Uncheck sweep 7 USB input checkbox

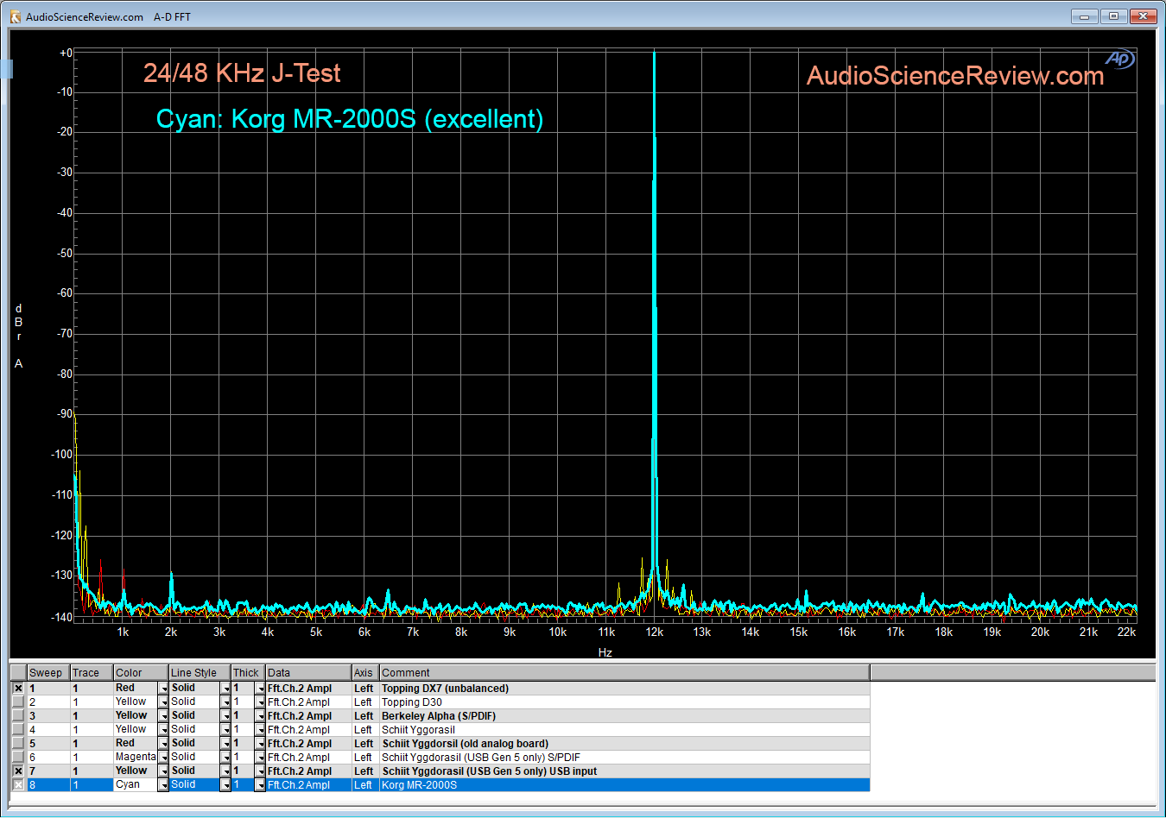point(18,771)
